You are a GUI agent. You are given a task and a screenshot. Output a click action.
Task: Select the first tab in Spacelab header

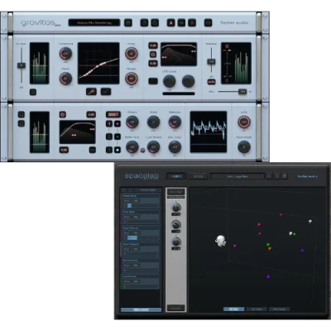tap(176, 176)
